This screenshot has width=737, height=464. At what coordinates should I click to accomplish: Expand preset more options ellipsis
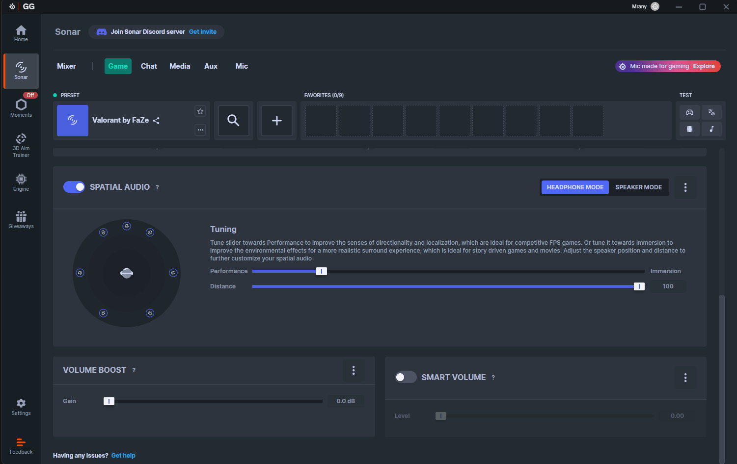tap(200, 130)
